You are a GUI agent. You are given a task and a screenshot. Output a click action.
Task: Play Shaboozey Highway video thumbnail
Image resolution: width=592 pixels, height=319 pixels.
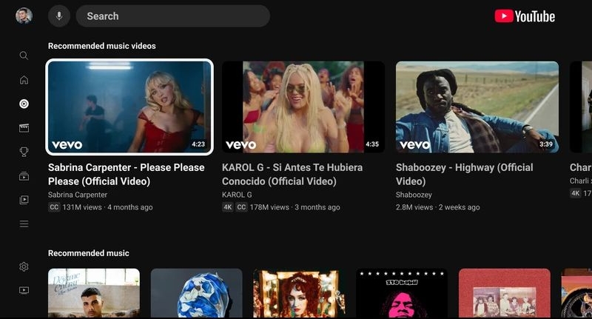[x=477, y=107]
